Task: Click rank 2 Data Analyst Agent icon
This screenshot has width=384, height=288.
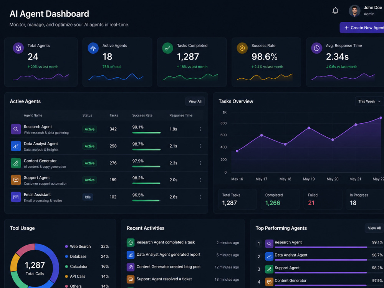Action: click(269, 257)
